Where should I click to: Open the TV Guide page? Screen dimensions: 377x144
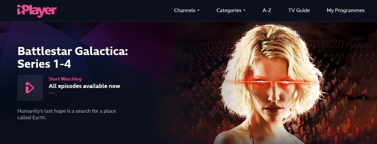(299, 10)
